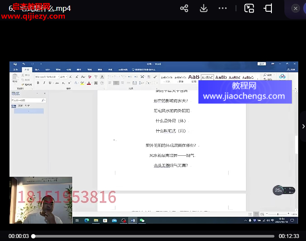Switch to picture-in-picture mini player icon
Viewport: 306px width, 241px height.
pos(249,8)
